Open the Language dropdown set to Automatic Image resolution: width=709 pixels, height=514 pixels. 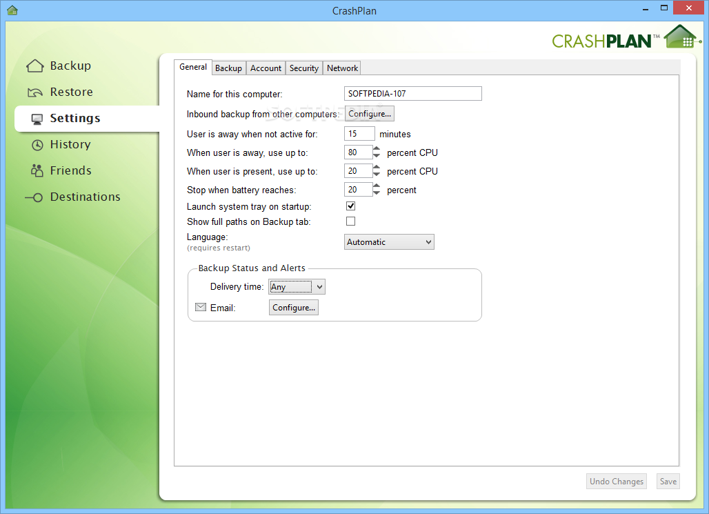coord(389,242)
